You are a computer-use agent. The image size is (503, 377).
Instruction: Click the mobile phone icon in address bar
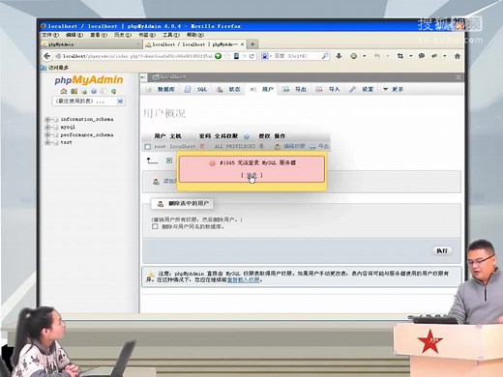(236, 56)
